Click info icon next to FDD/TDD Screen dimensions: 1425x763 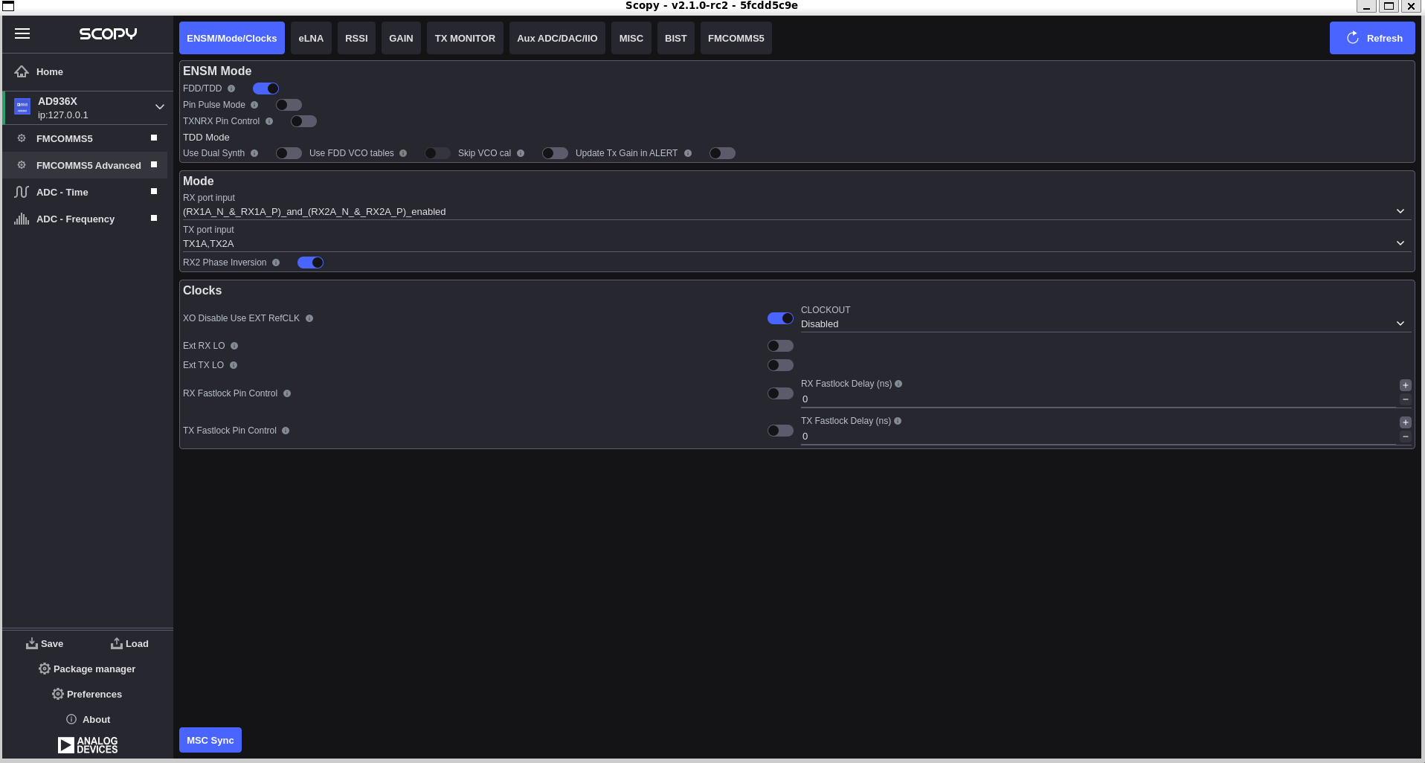click(x=231, y=88)
